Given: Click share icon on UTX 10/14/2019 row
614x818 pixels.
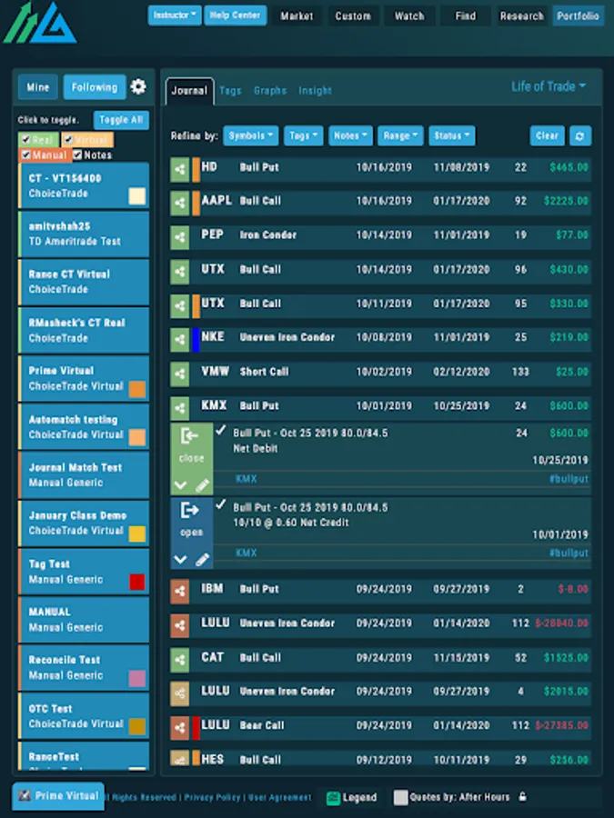Looking at the screenshot, I should click(x=179, y=272).
